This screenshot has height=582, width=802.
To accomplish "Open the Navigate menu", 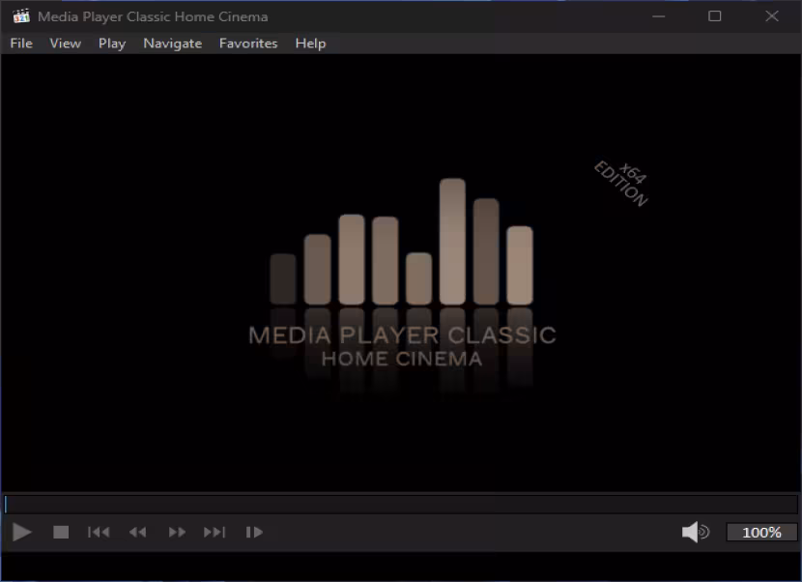I will 172,44.
